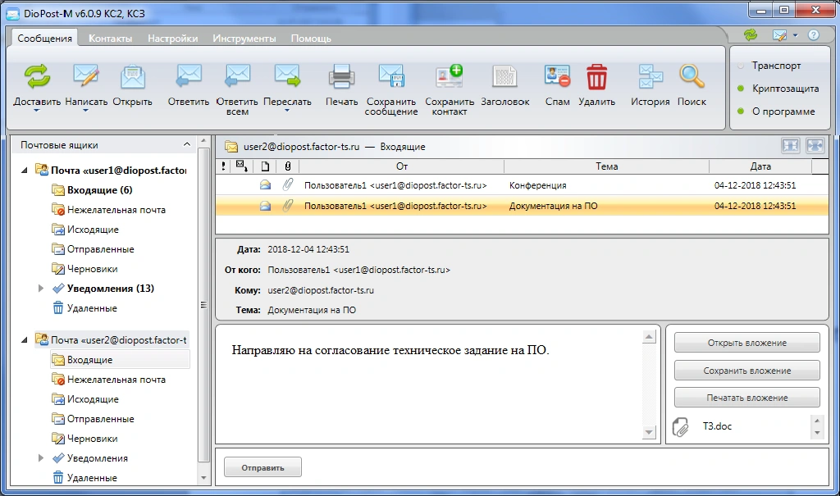The height and width of the screenshot is (496, 840).
Task: Open dropdown arrow under Переслать
Action: 287,111
